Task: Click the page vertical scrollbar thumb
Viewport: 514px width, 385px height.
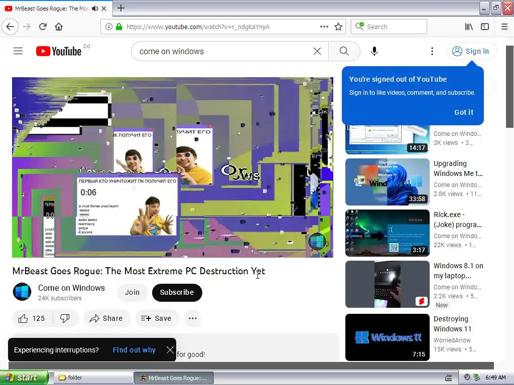Action: tap(509, 86)
